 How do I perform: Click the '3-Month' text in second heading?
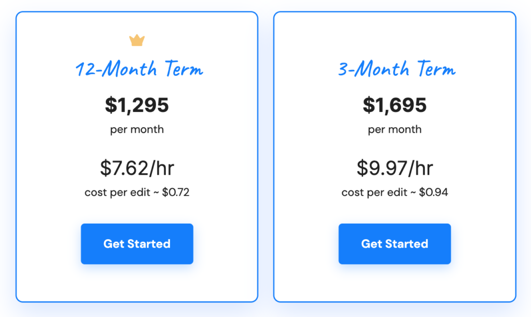(373, 69)
